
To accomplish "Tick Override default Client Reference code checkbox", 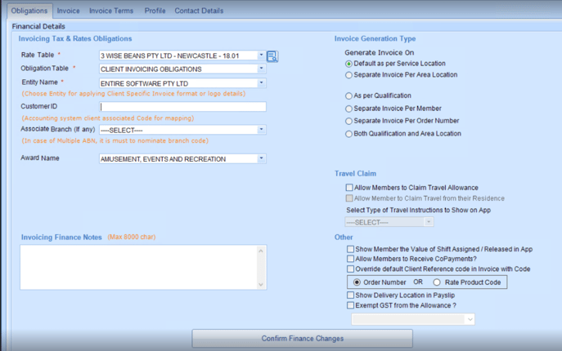I will coord(350,269).
